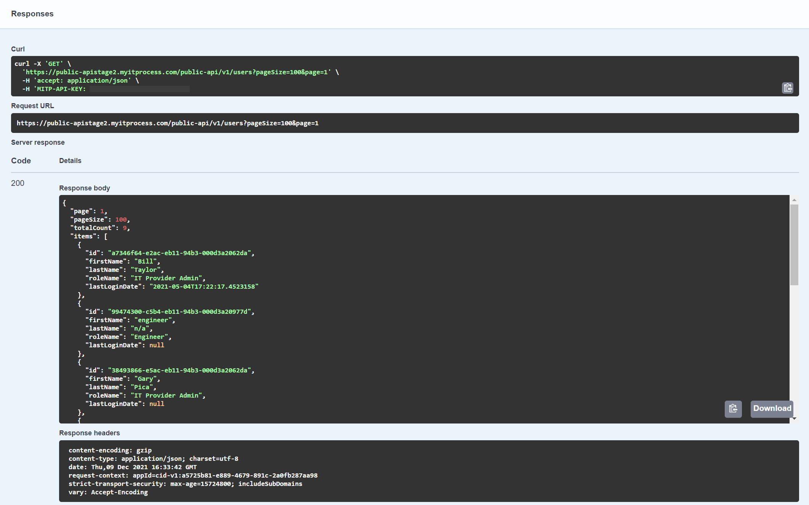This screenshot has width=809, height=505.
Task: Click the content-encoding: gzip header
Action: tap(110, 450)
